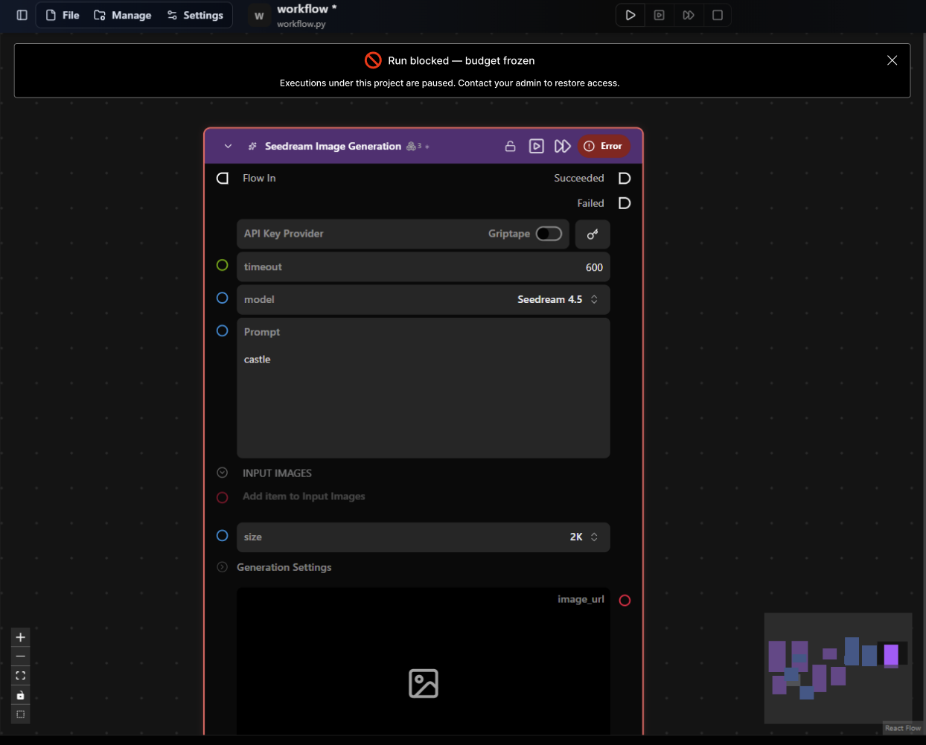926x745 pixels.
Task: Open the React Flow attribution link
Action: pyautogui.click(x=903, y=728)
